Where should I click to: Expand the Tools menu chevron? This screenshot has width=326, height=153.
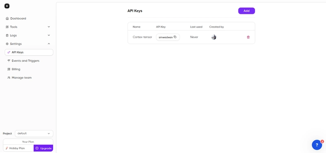(49, 27)
